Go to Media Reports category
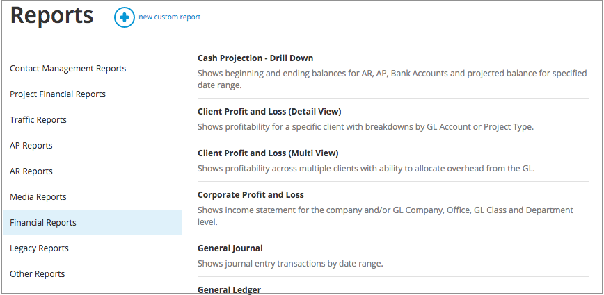The image size is (604, 295). tap(38, 197)
